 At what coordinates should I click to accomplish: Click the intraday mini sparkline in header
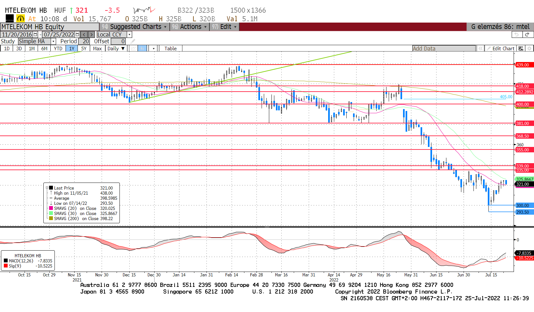point(144,10)
